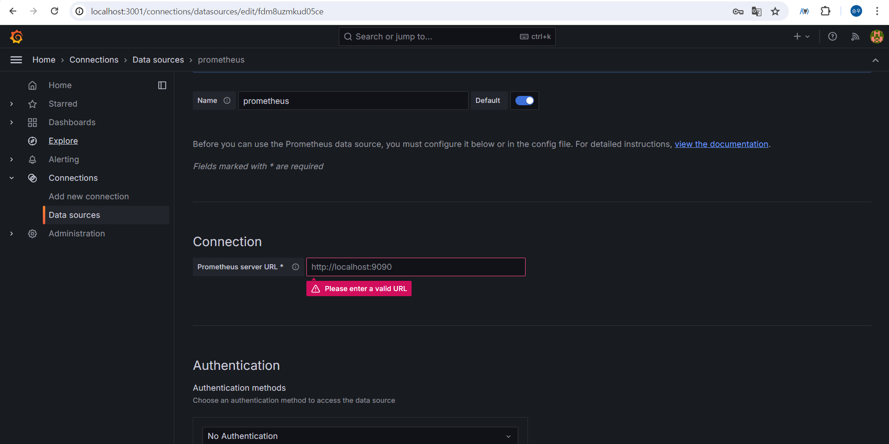Show info tooltip next to Name
This screenshot has width=889, height=444.
click(x=227, y=101)
